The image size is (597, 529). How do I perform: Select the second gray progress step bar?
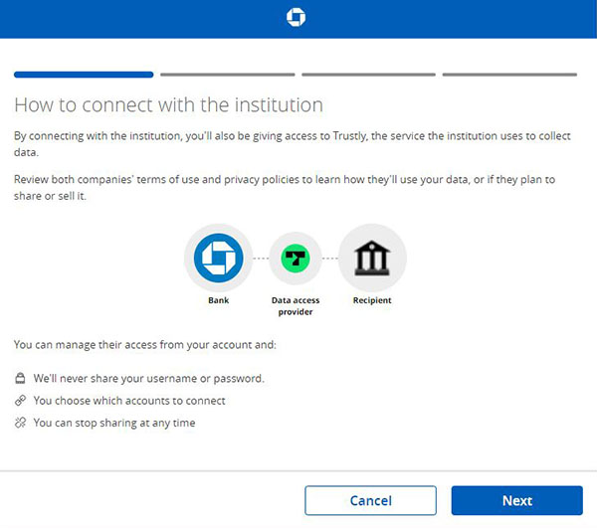[228, 75]
